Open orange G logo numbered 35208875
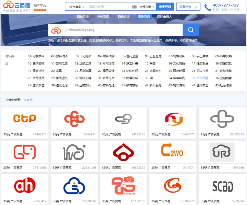This screenshot has width=247, height=205. click(173, 185)
